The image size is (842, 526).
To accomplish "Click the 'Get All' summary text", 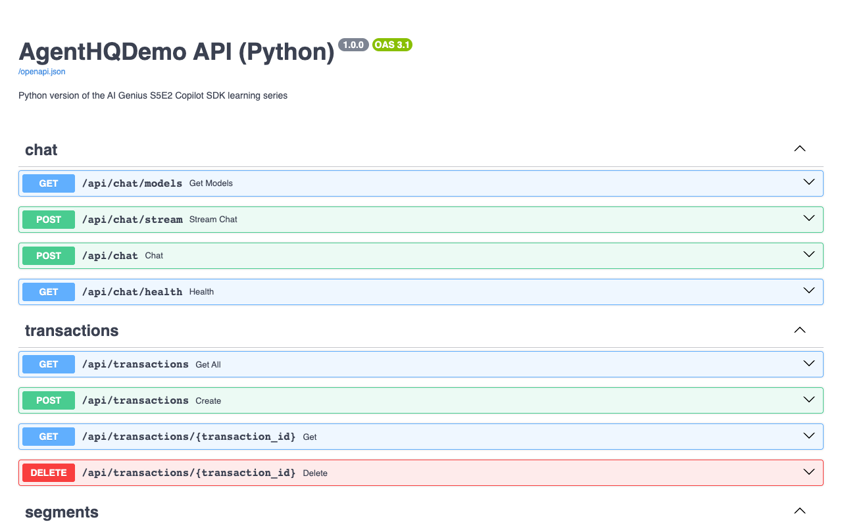I will [208, 364].
